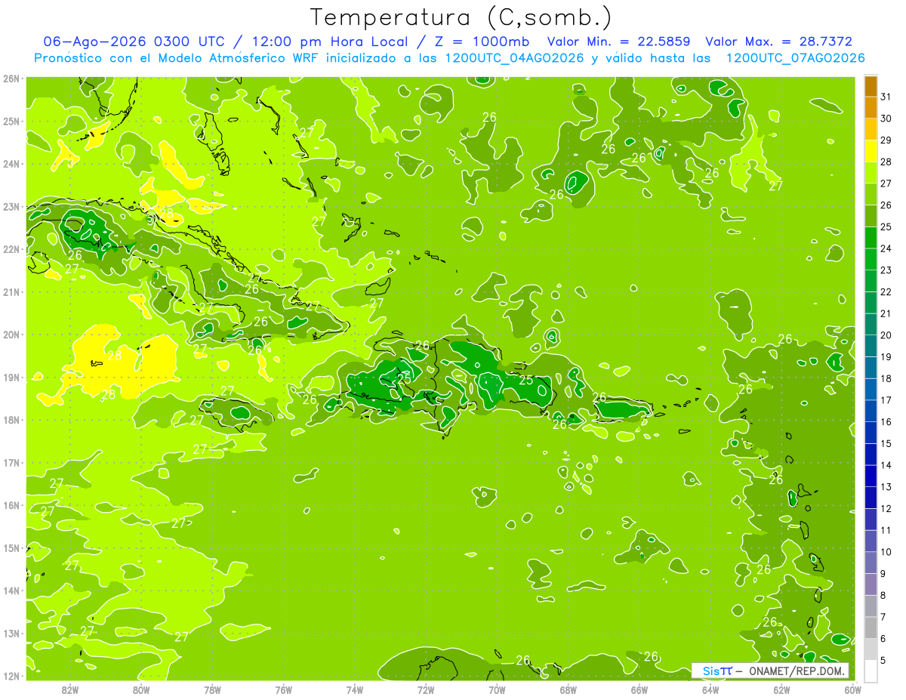Click the legend value "8"
Screen dimensions: 906x700
[x=883, y=595]
